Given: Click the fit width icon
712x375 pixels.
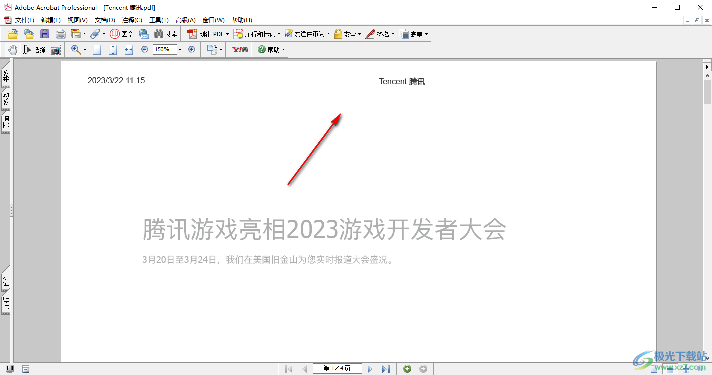Looking at the screenshot, I should 129,49.
